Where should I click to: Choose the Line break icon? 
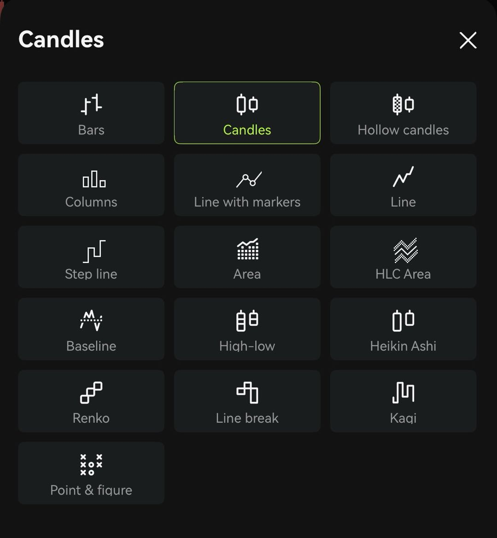point(247,392)
